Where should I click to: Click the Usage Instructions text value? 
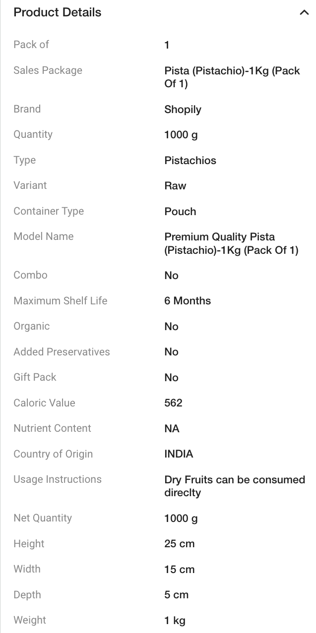234,486
